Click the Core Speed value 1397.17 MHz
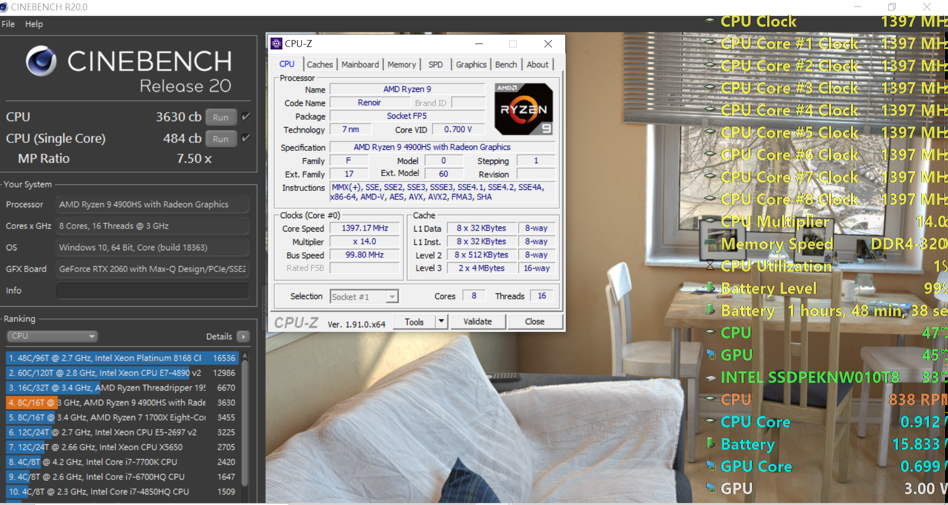 pyautogui.click(x=364, y=228)
